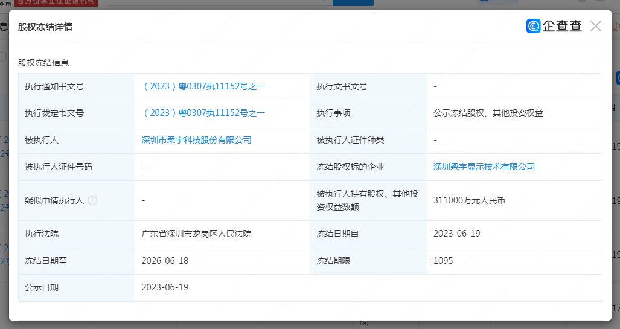Select the 公示日期 label
The height and width of the screenshot is (329, 620).
[x=42, y=287]
